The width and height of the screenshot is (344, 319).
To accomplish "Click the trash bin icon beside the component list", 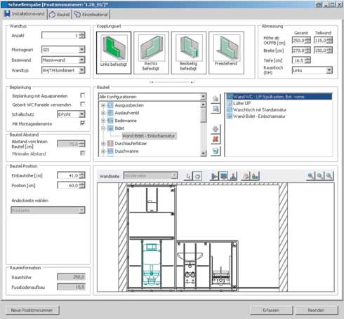I will tap(216, 151).
